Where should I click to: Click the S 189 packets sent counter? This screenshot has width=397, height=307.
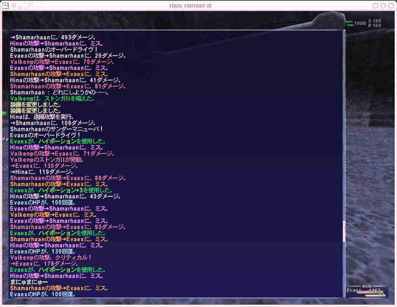click(x=374, y=21)
